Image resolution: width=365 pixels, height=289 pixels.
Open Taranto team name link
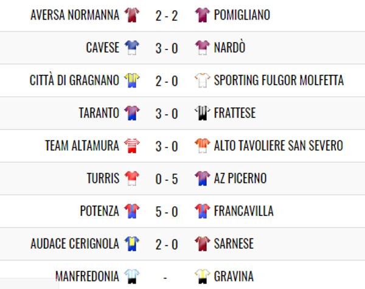click(x=99, y=113)
